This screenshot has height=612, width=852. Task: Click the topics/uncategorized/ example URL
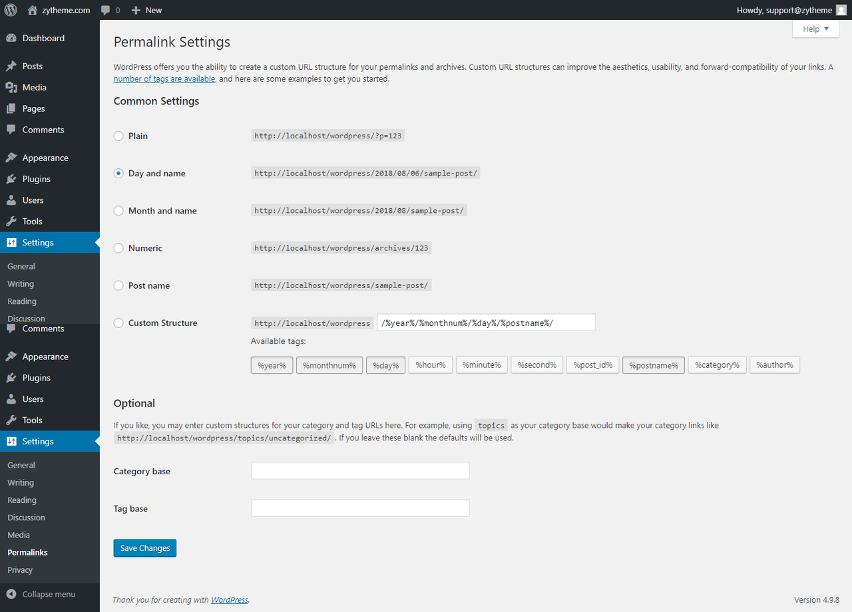[x=224, y=438]
